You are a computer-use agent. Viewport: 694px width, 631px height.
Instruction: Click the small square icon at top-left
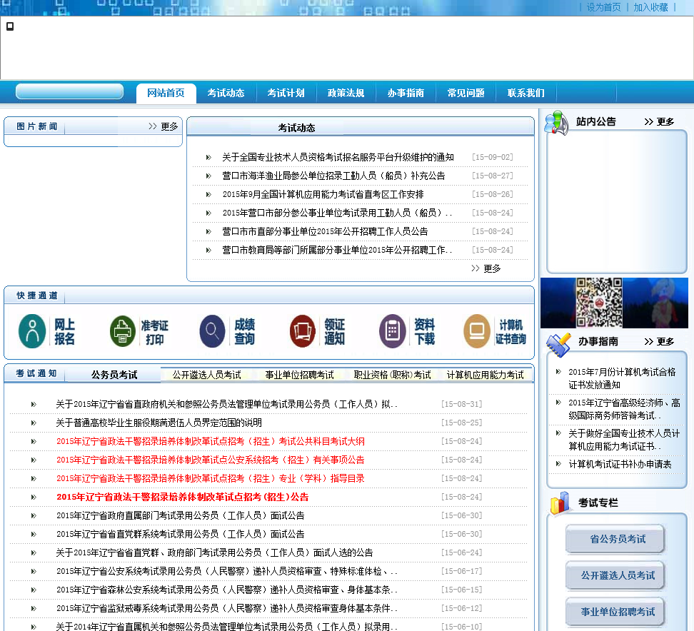10,26
